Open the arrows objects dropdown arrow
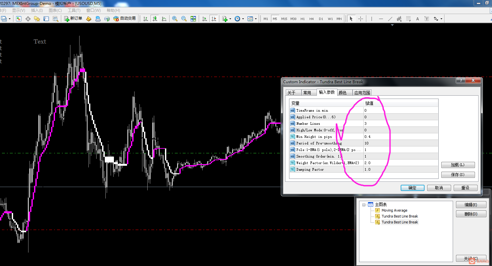492x266 pixels. coord(441,19)
